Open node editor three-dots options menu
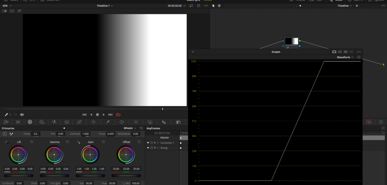Viewport: 387px width, 185px height. coord(383,6)
